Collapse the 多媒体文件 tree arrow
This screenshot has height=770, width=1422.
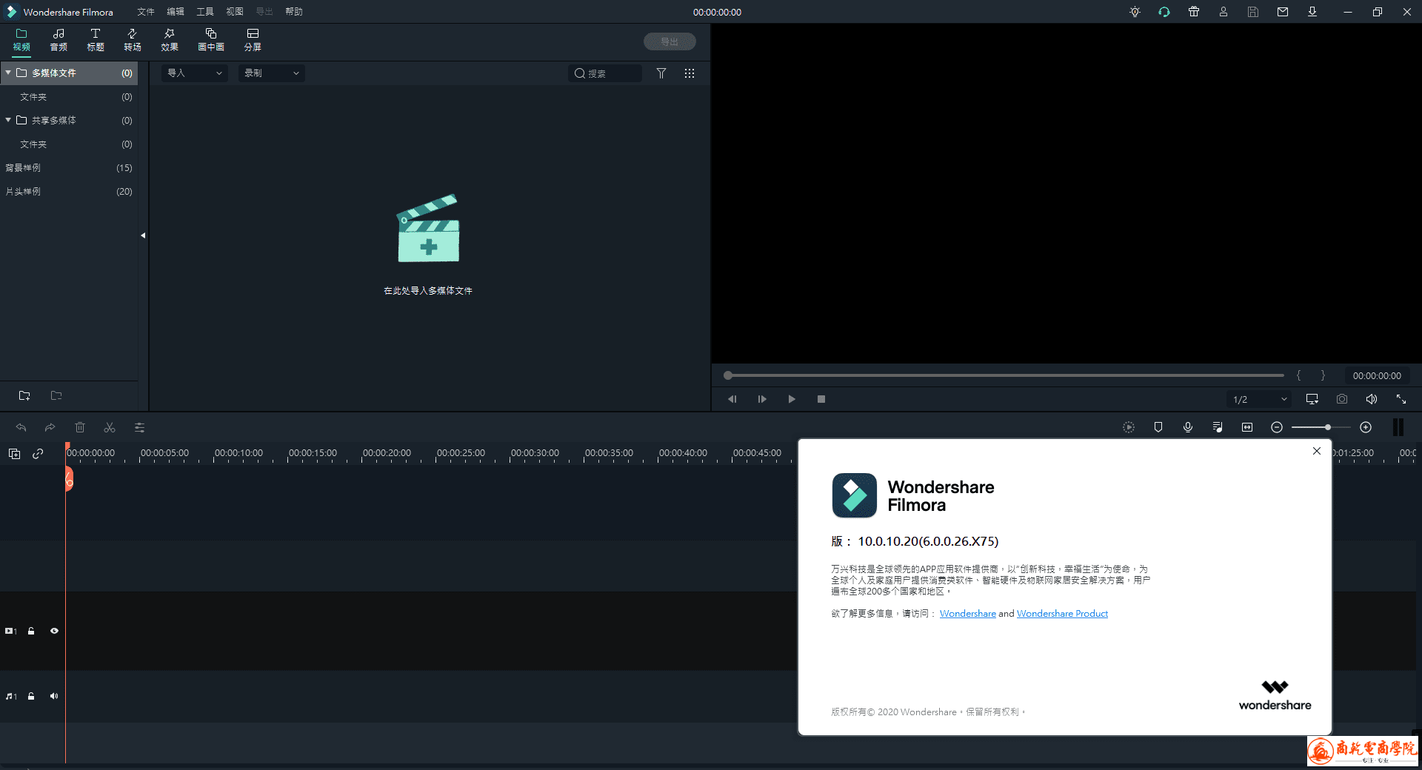pos(7,73)
